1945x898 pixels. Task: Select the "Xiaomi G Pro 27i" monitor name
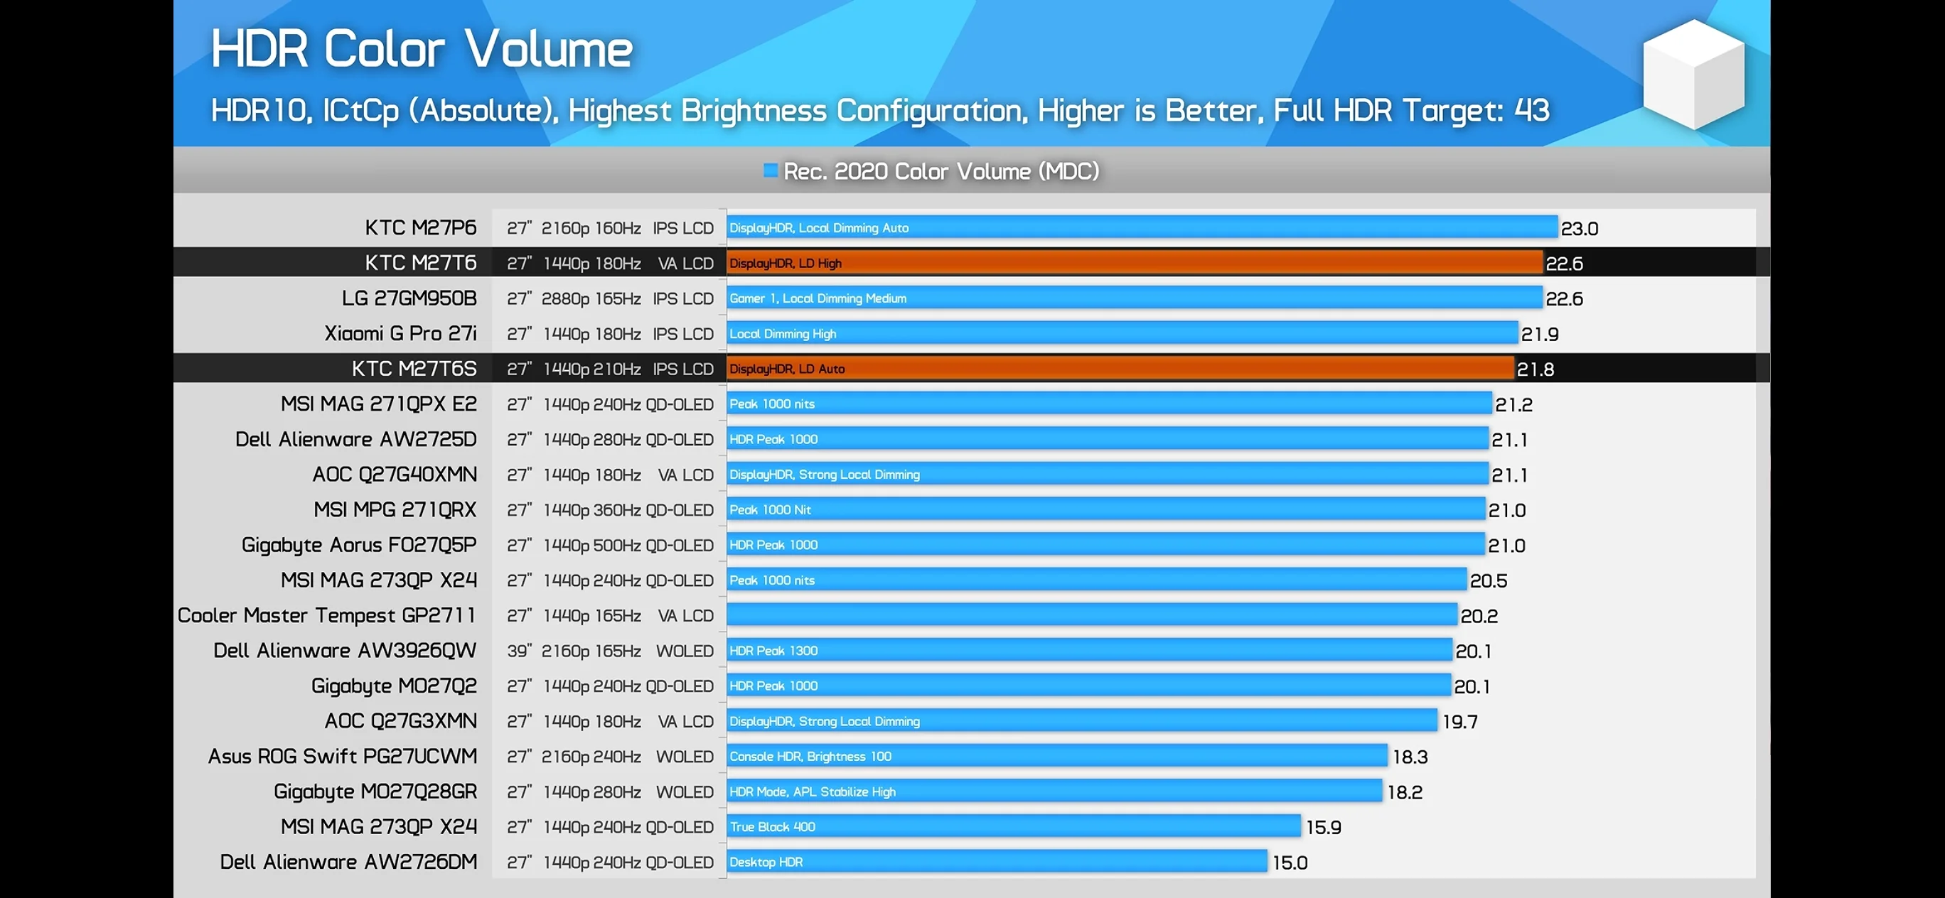401,333
